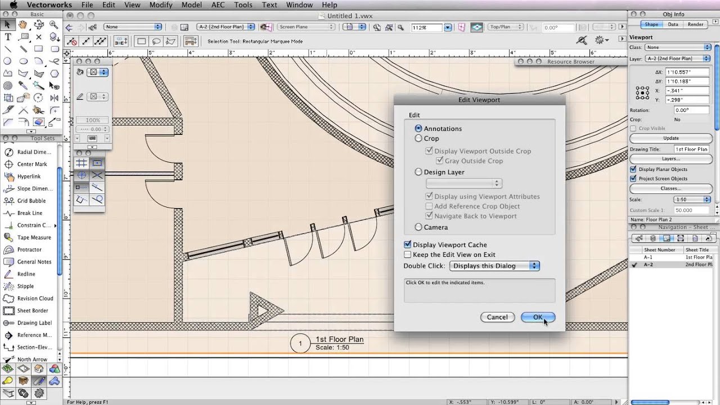The image size is (720, 405).
Task: Select the Oval tool
Action: (23, 61)
